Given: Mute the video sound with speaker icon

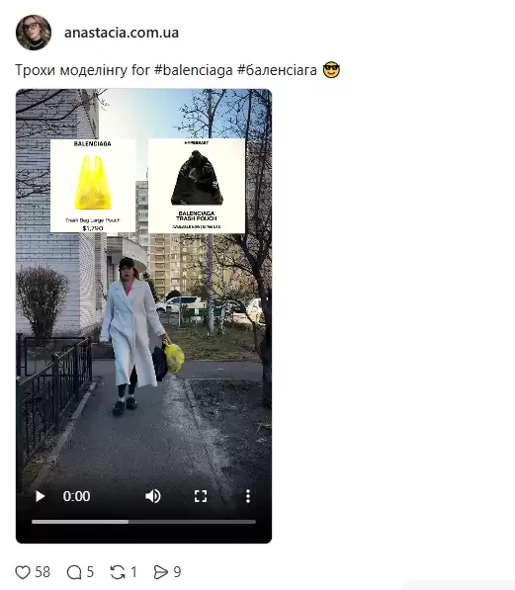Looking at the screenshot, I should click(x=153, y=496).
